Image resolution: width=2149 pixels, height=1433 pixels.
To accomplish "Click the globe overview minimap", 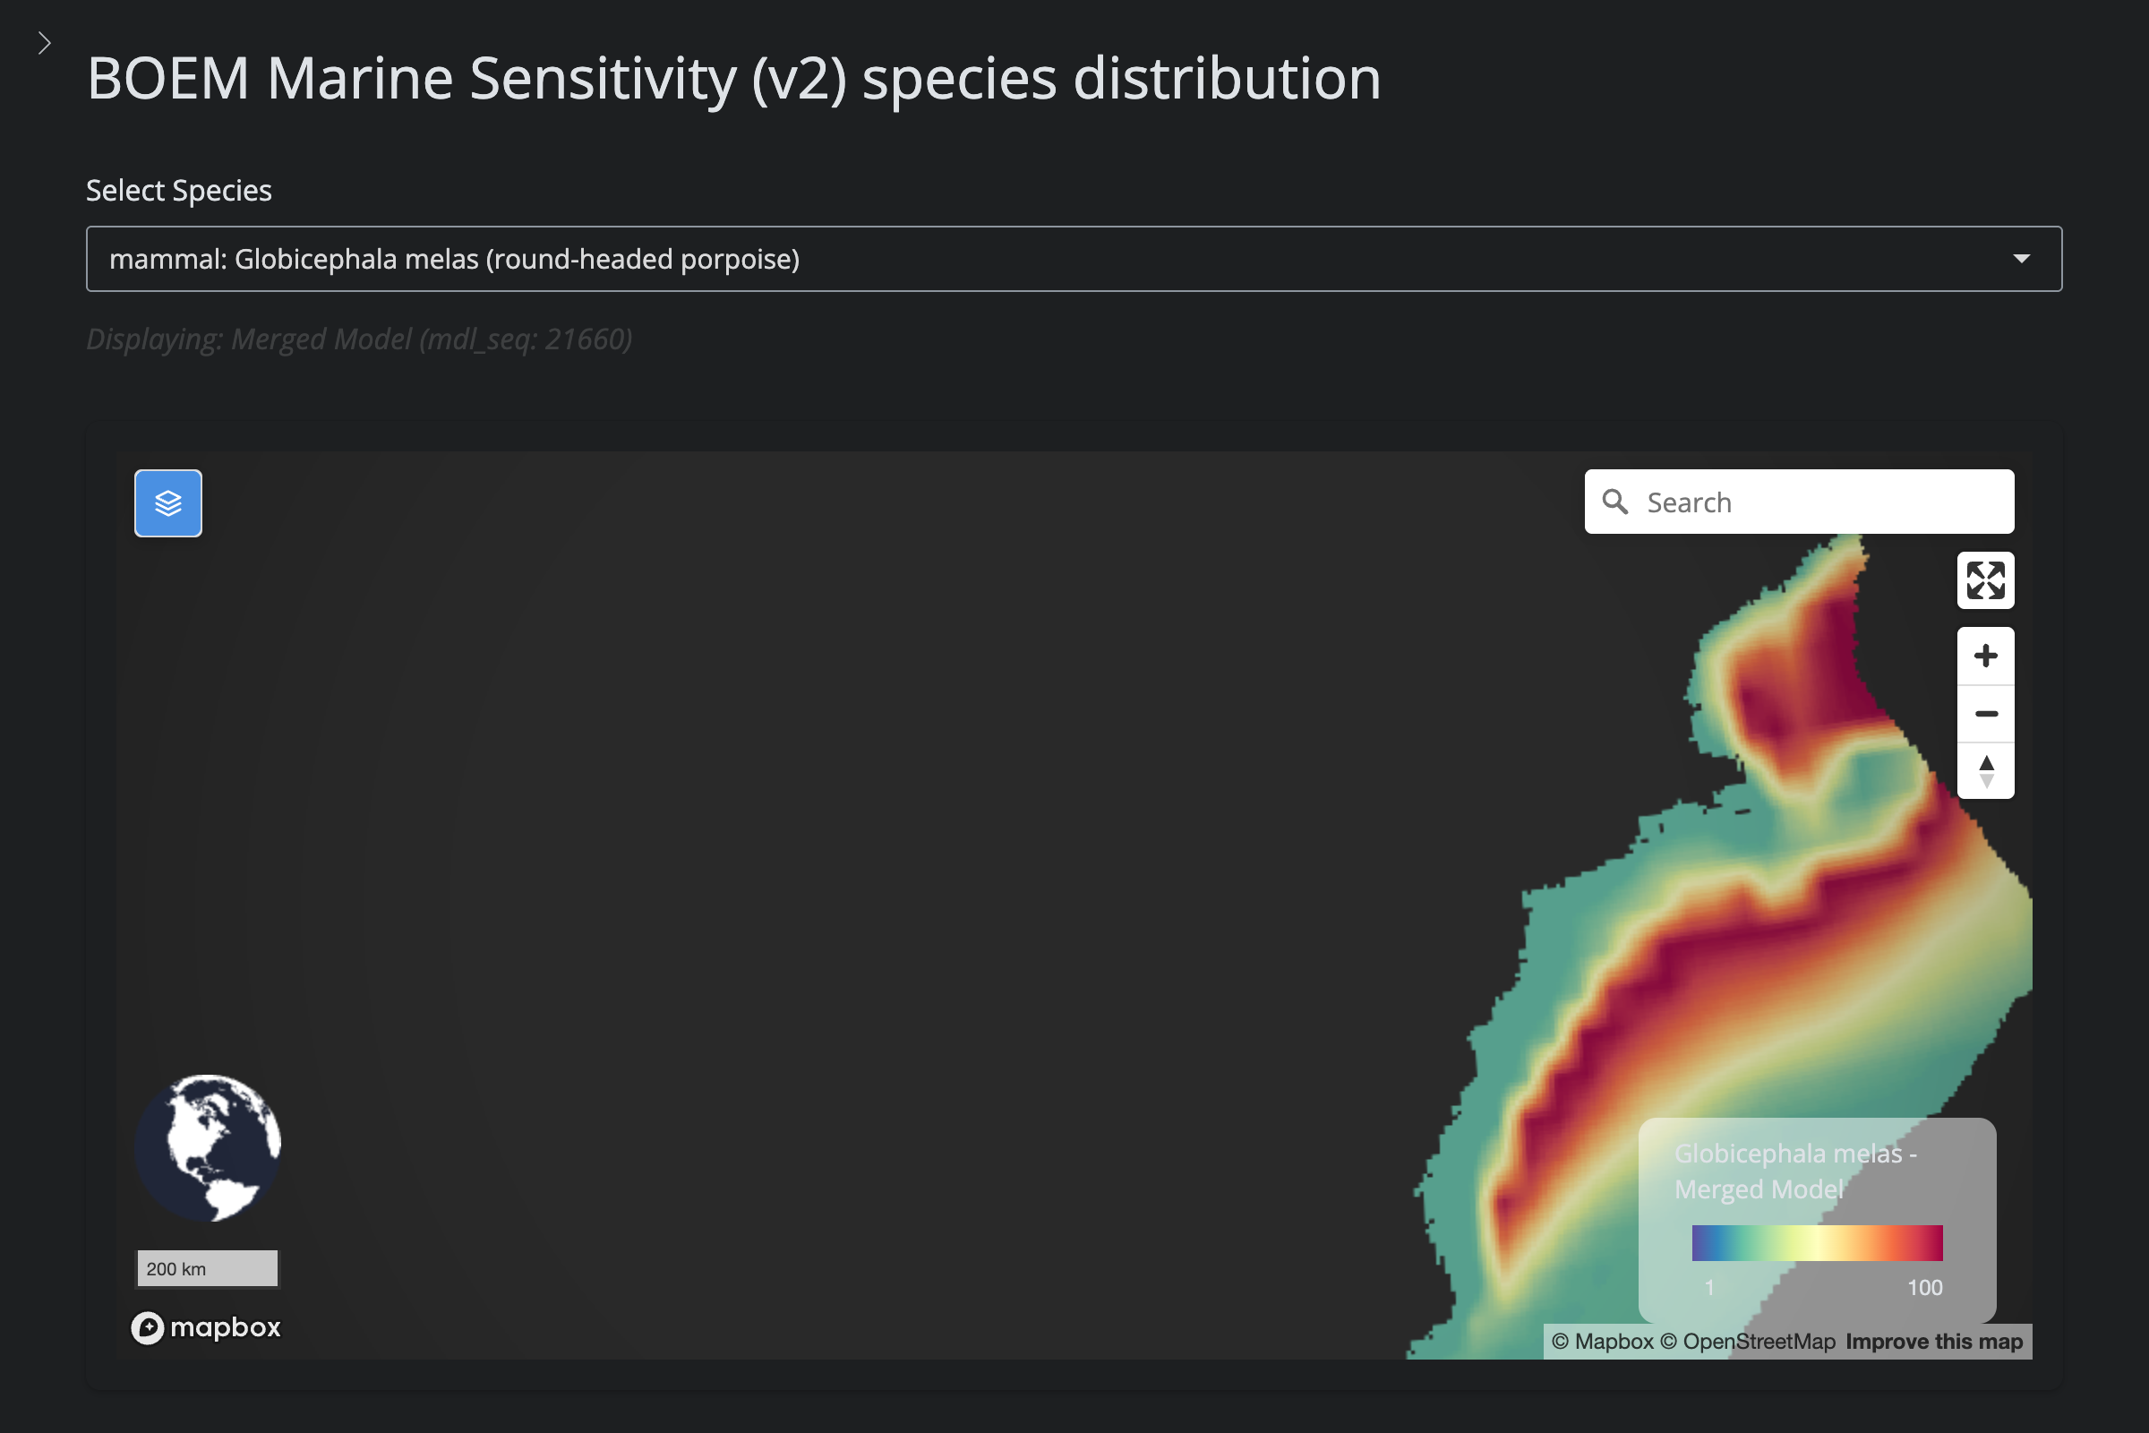I will pyautogui.click(x=208, y=1147).
